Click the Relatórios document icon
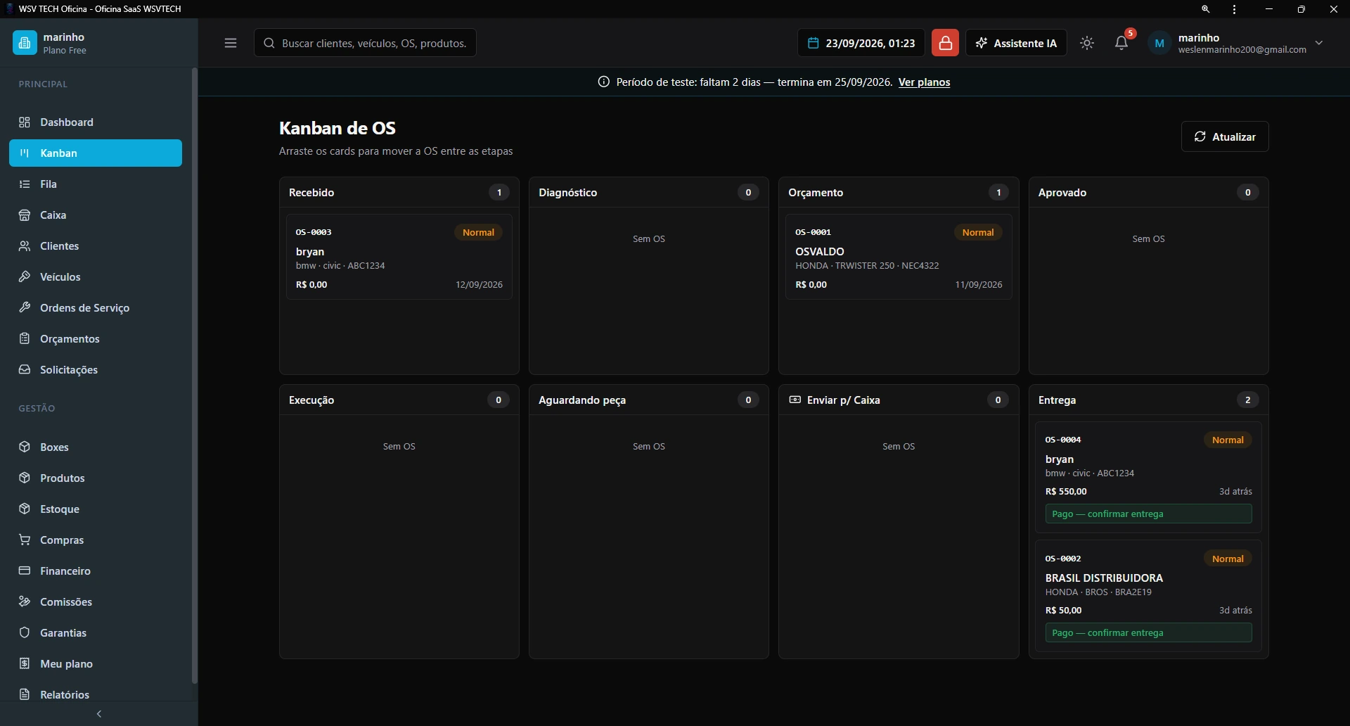Screen dimensions: 1350x726 coord(25,695)
